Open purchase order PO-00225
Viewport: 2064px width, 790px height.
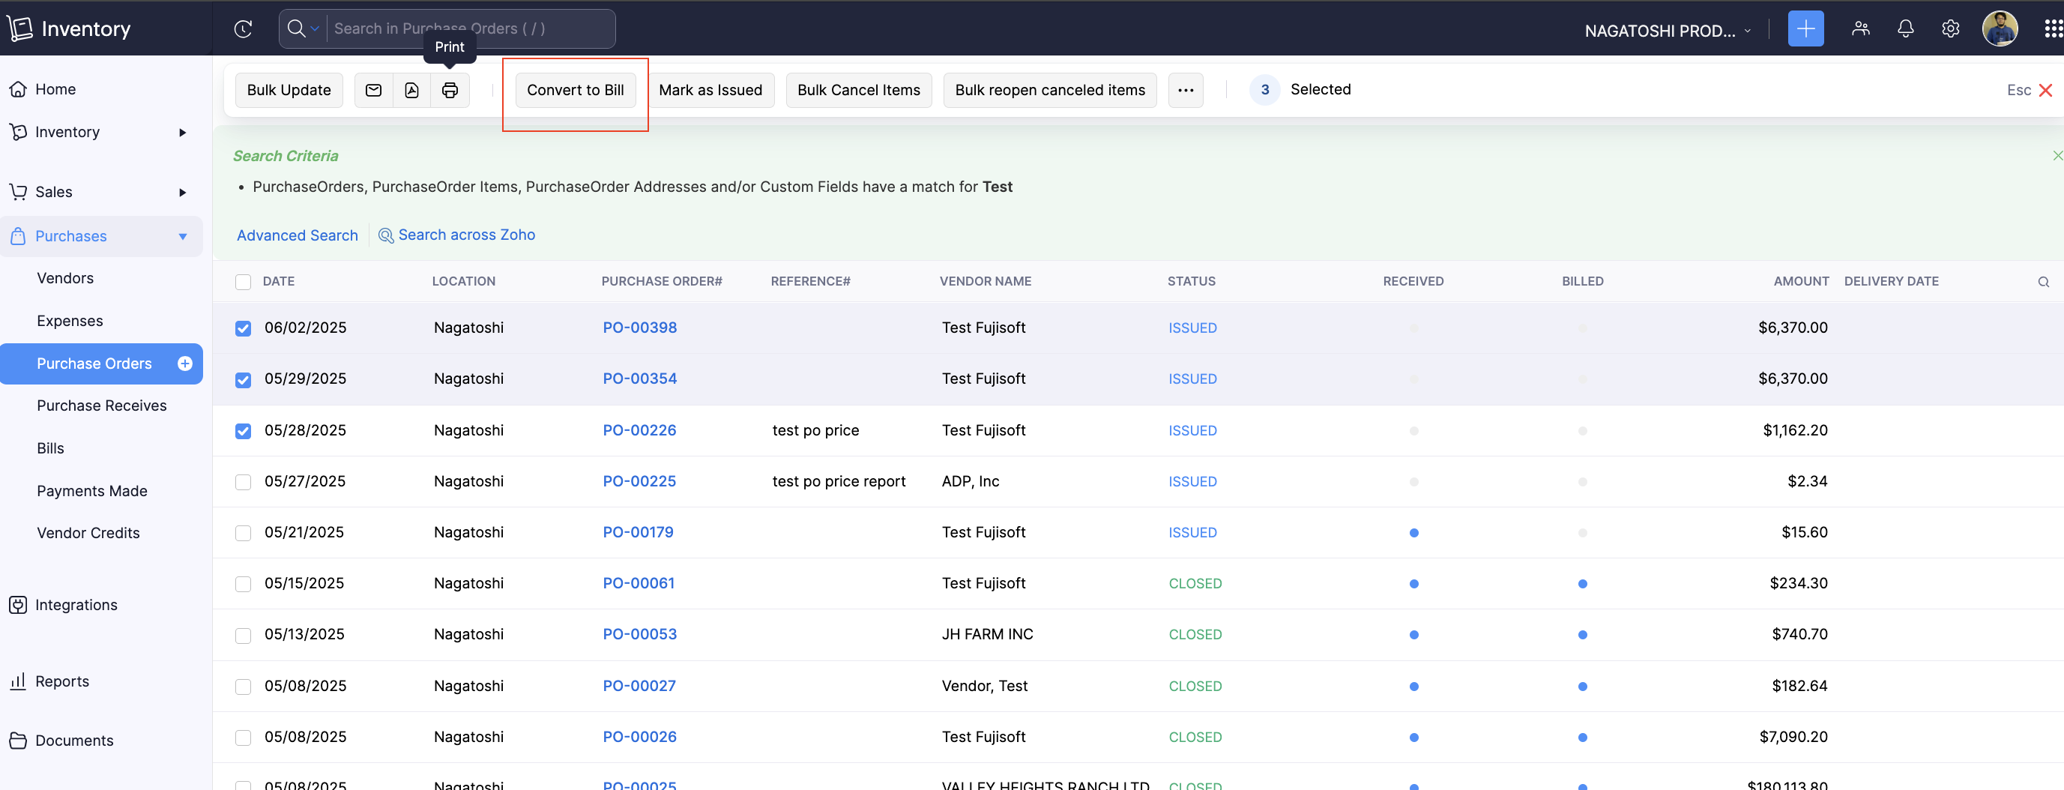(639, 481)
